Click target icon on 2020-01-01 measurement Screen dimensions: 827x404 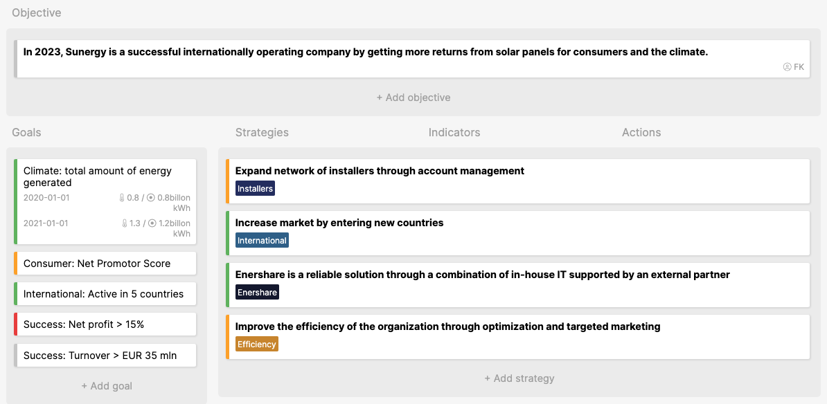[151, 198]
